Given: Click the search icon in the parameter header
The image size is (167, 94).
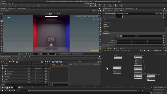Looking at the screenshot, I should tap(161, 13).
